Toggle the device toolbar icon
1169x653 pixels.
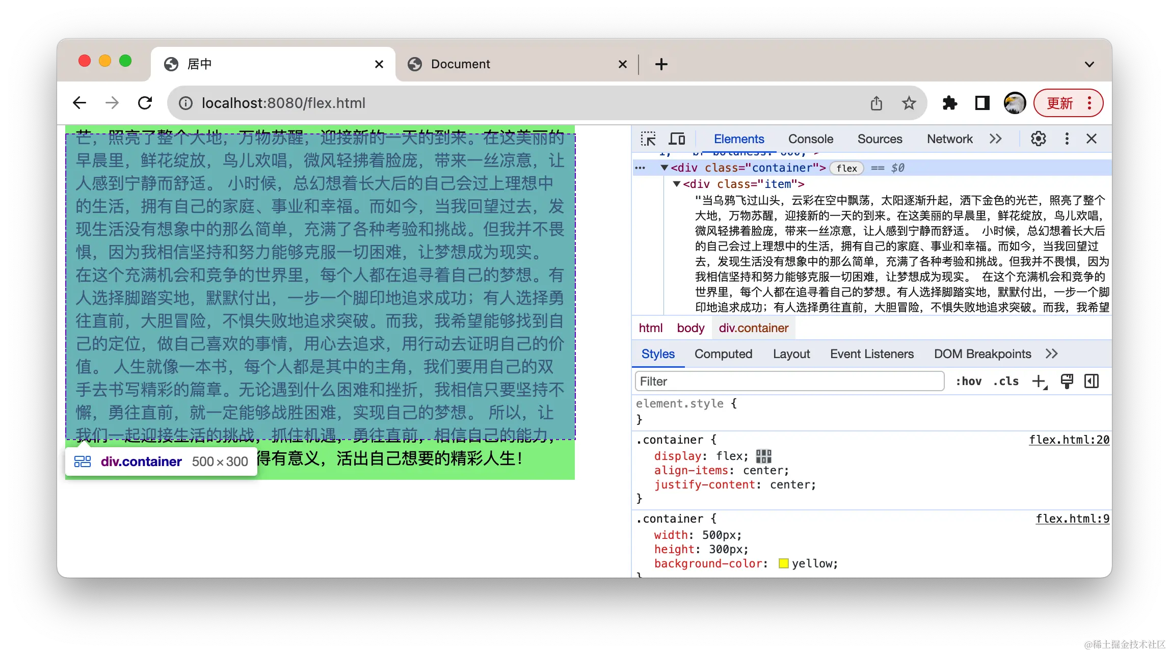677,139
